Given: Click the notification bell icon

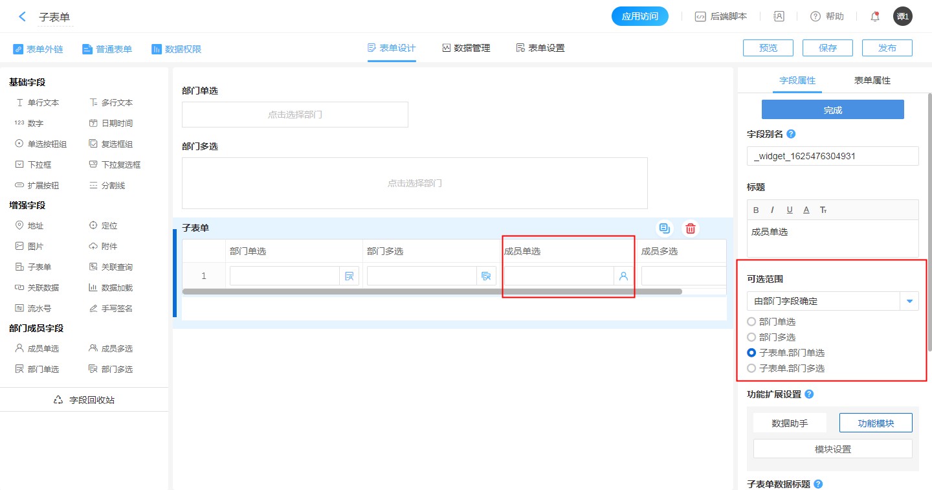Looking at the screenshot, I should coord(875,17).
